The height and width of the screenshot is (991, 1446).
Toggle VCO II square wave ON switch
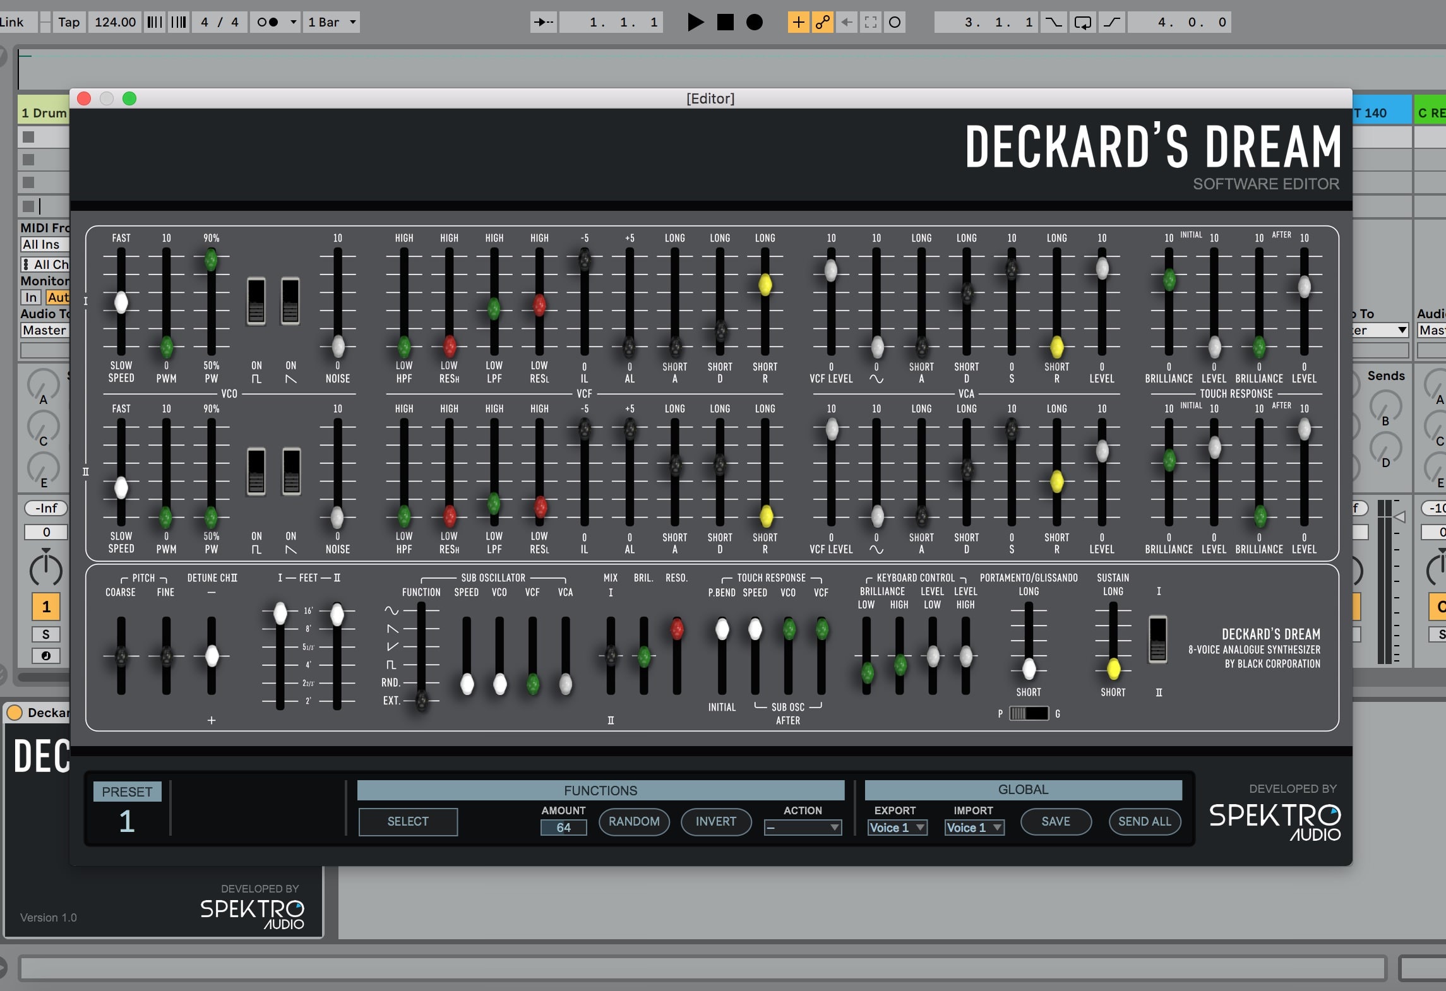click(256, 472)
